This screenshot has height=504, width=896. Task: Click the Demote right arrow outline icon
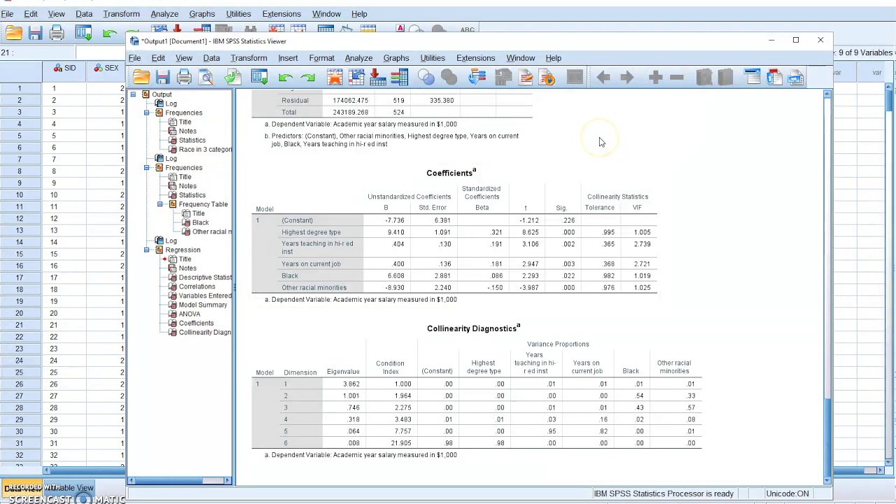pyautogui.click(x=626, y=78)
